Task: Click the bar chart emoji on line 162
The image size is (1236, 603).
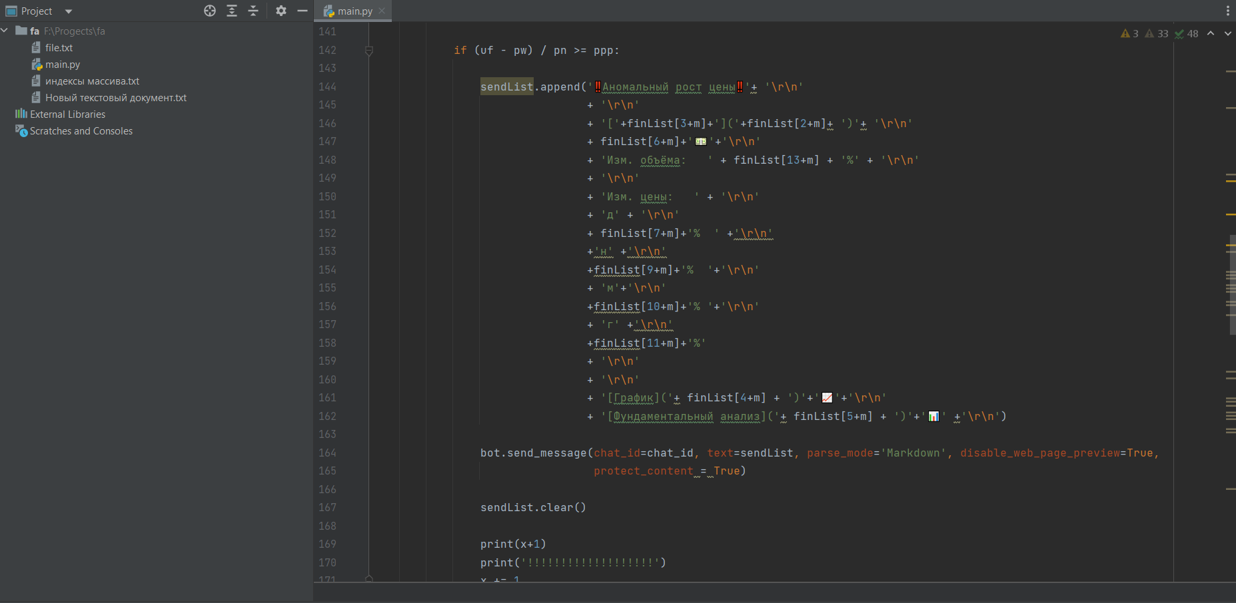Action: point(933,416)
